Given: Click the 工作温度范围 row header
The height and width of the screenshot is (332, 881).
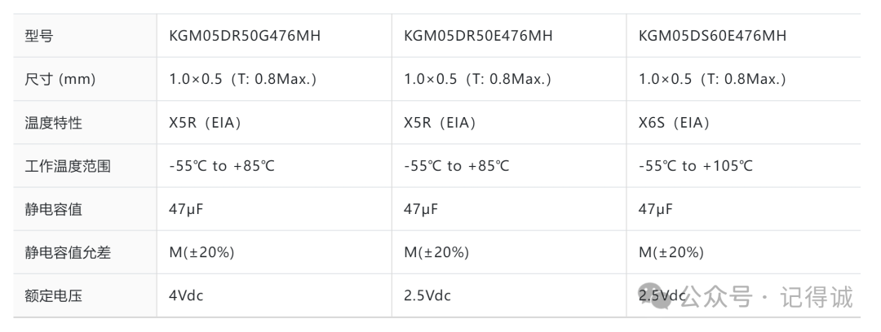Looking at the screenshot, I should coord(68,166).
